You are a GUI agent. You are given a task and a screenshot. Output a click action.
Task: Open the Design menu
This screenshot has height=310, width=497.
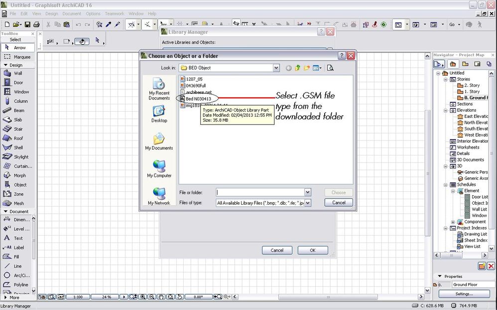pos(51,13)
